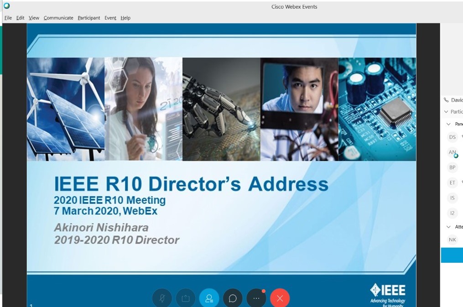This screenshot has width=463, height=307.
Task: Select panelist avatar AN
Action: [453, 152]
